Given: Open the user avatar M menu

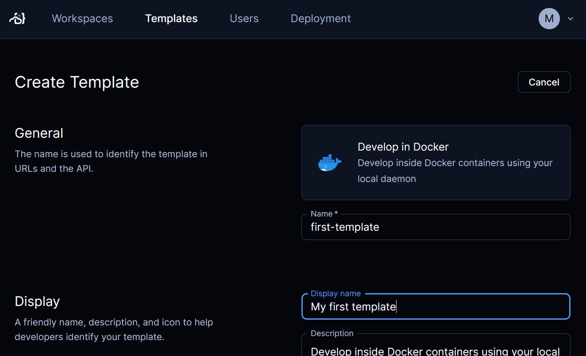Looking at the screenshot, I should (x=549, y=19).
